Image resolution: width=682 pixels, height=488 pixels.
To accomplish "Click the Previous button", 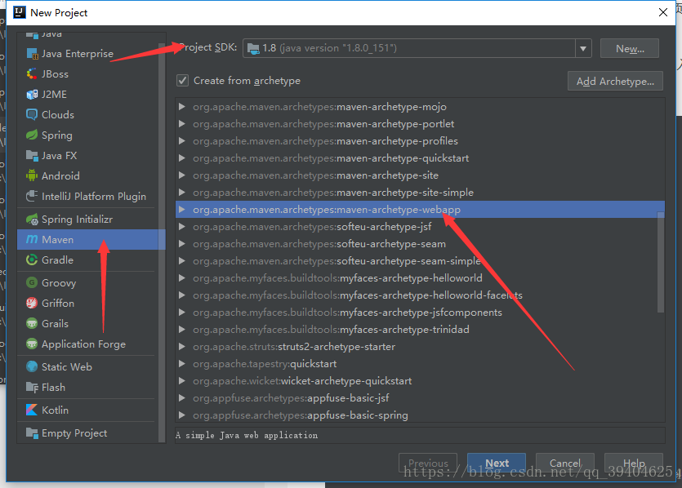I will [x=428, y=463].
